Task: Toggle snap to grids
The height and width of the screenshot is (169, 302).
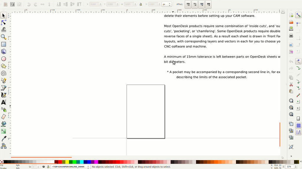Action: click(298, 125)
